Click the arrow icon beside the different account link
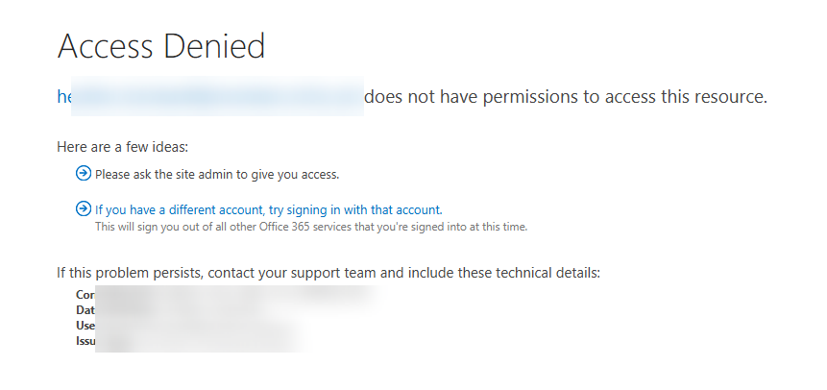 [84, 208]
